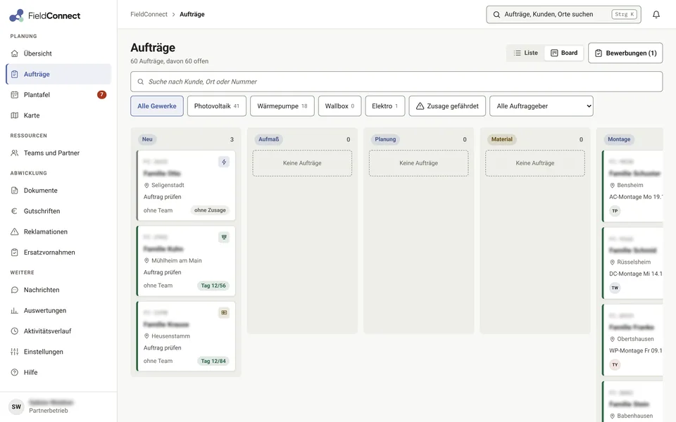Filter by Elektro trade
The image size is (676, 422).
[385, 106]
